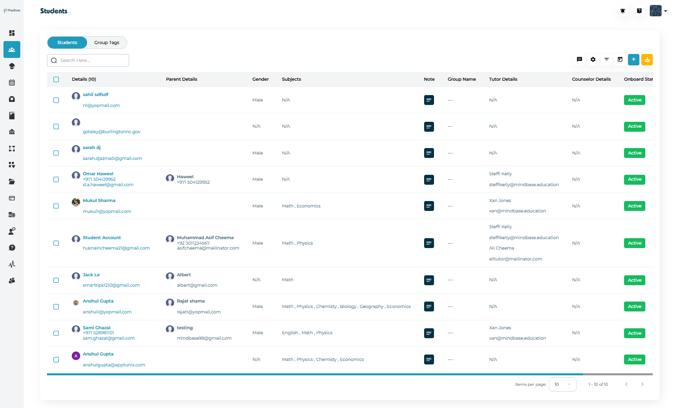Image resolution: width=676 pixels, height=408 pixels.
Task: Open the profile avatar dropdown arrow
Action: click(666, 11)
